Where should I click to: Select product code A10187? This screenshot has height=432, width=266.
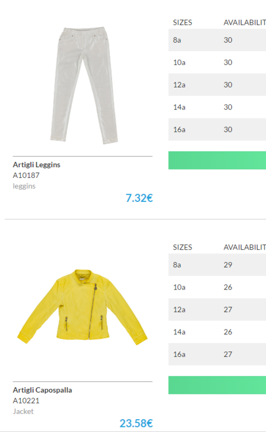click(26, 175)
